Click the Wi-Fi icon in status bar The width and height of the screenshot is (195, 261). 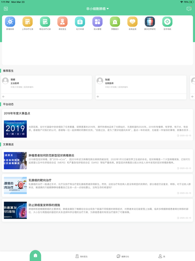(181, 2)
